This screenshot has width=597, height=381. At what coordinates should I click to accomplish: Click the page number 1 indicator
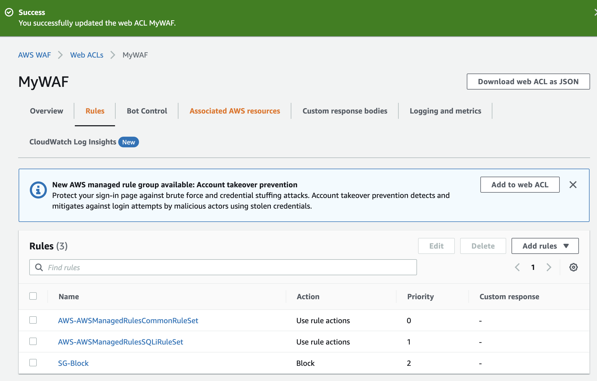533,267
